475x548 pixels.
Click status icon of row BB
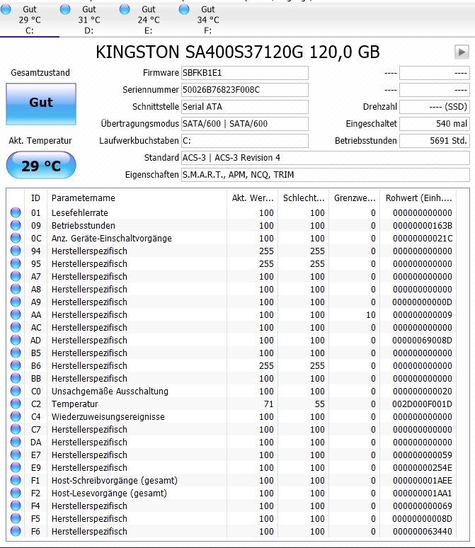point(16,379)
